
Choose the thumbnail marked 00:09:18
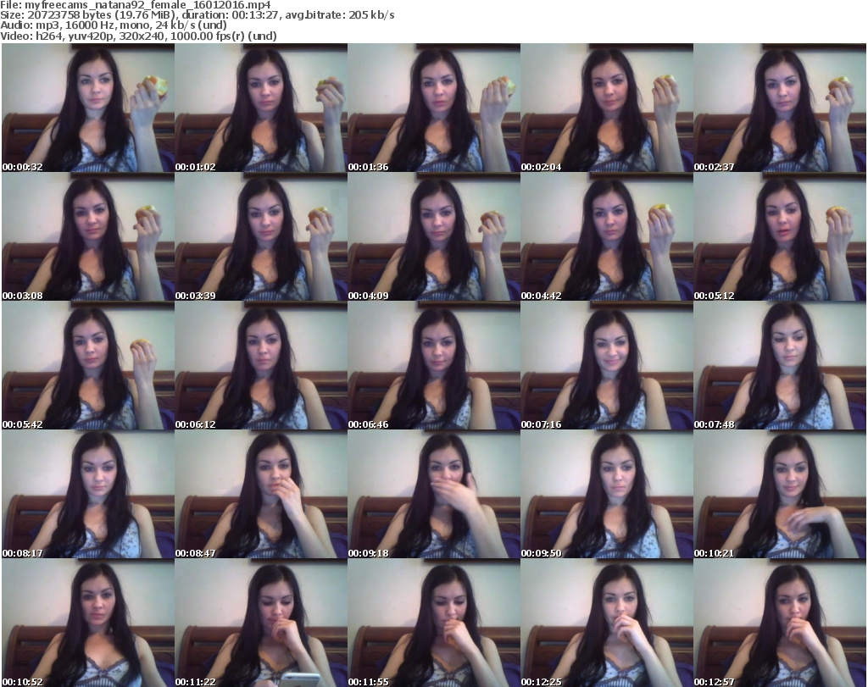pos(434,495)
